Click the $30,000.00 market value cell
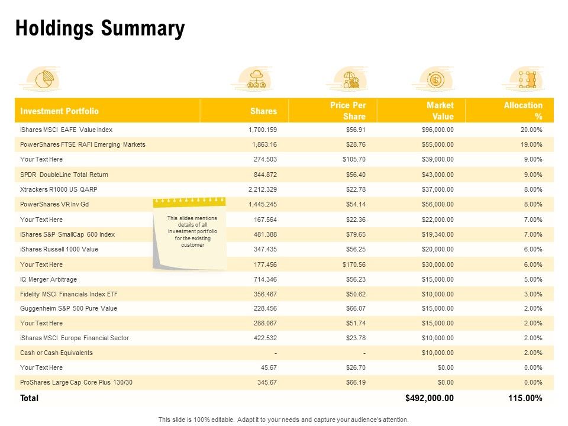Viewport: 568px width, 426px height. (x=438, y=264)
